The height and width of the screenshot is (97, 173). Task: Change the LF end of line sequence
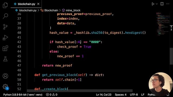coord(143,95)
